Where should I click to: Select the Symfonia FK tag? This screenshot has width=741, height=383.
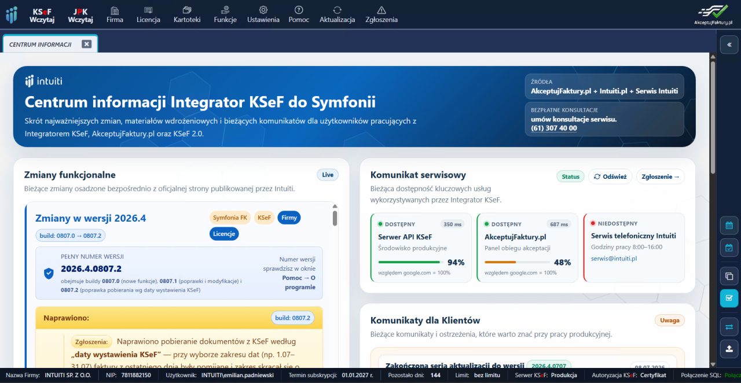[x=230, y=218]
